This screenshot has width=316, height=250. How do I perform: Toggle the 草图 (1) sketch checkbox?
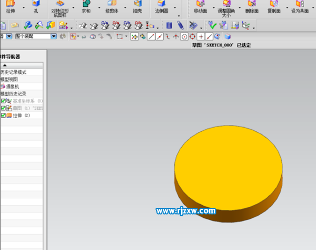[3, 108]
